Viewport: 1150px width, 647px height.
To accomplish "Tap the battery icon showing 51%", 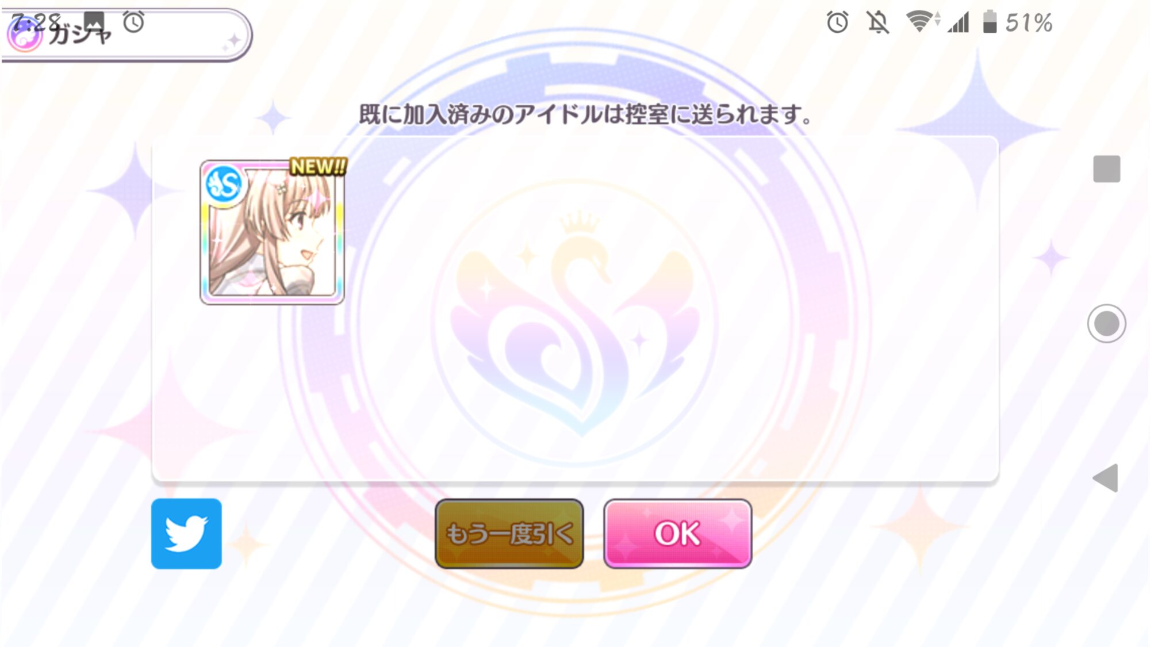I will (x=989, y=22).
